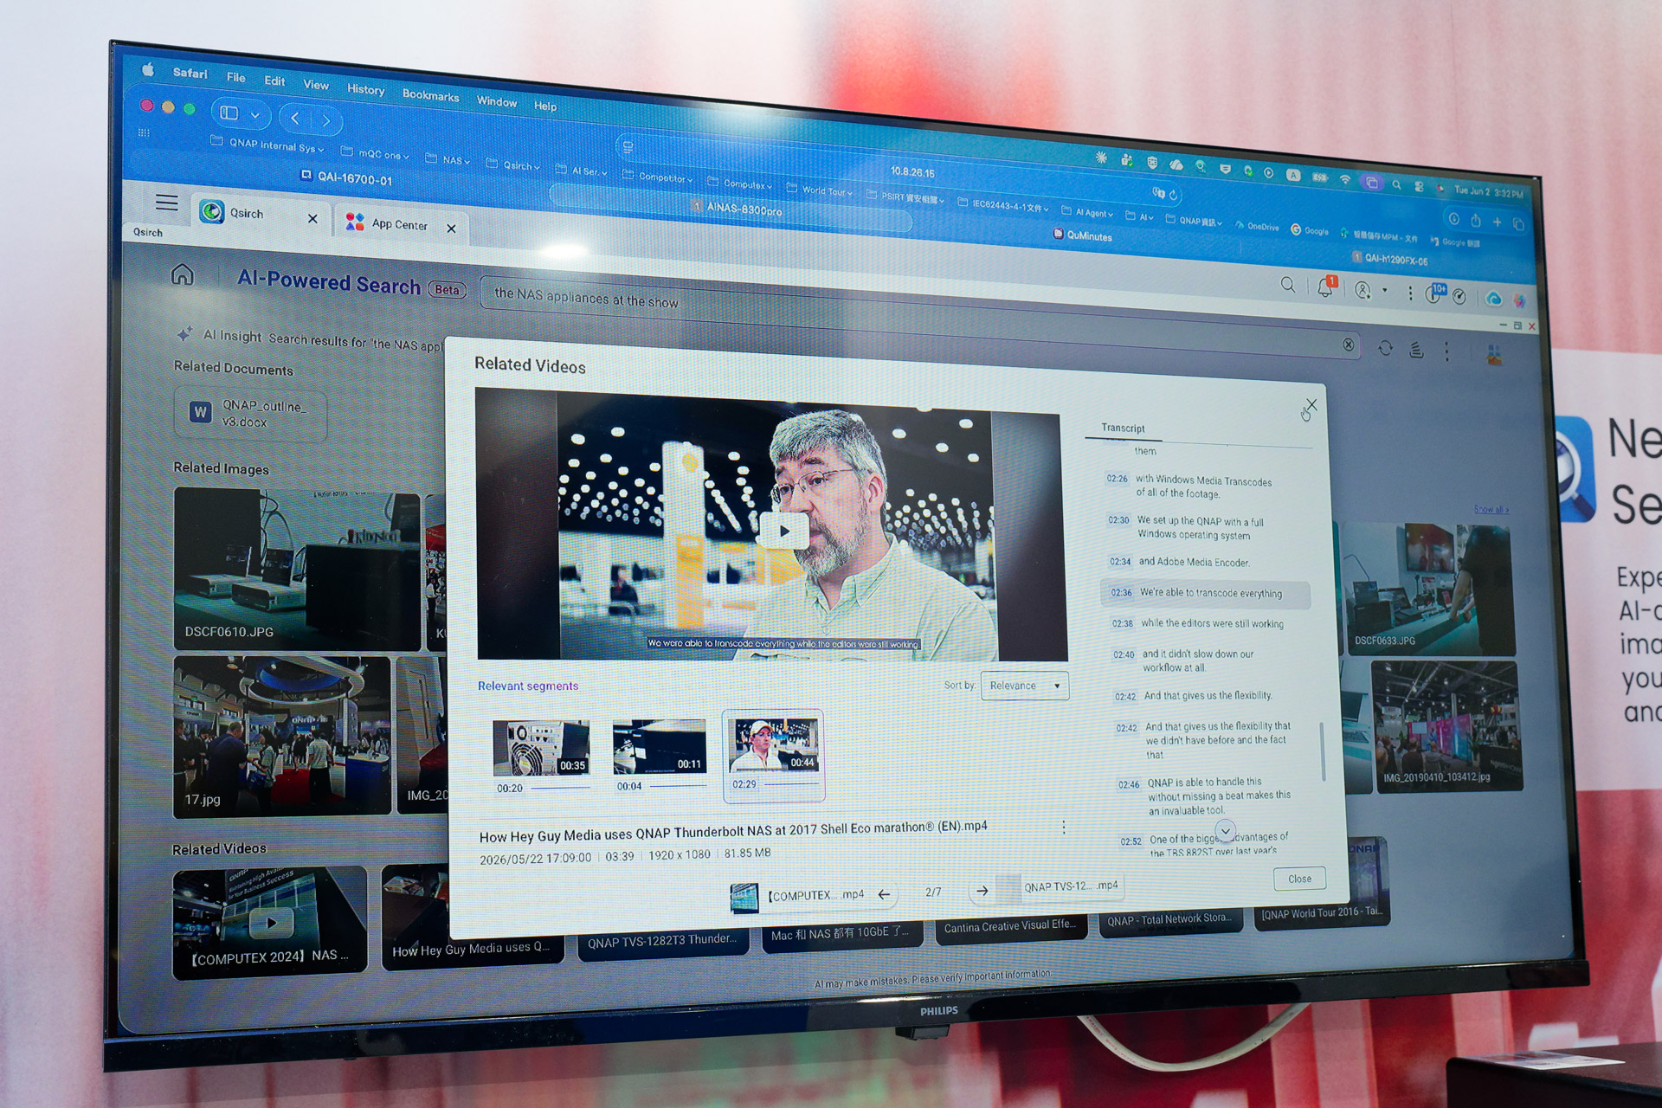Screen dimensions: 1662x1108
Task: Close the Related Videos dialog with X
Action: click(x=1311, y=404)
